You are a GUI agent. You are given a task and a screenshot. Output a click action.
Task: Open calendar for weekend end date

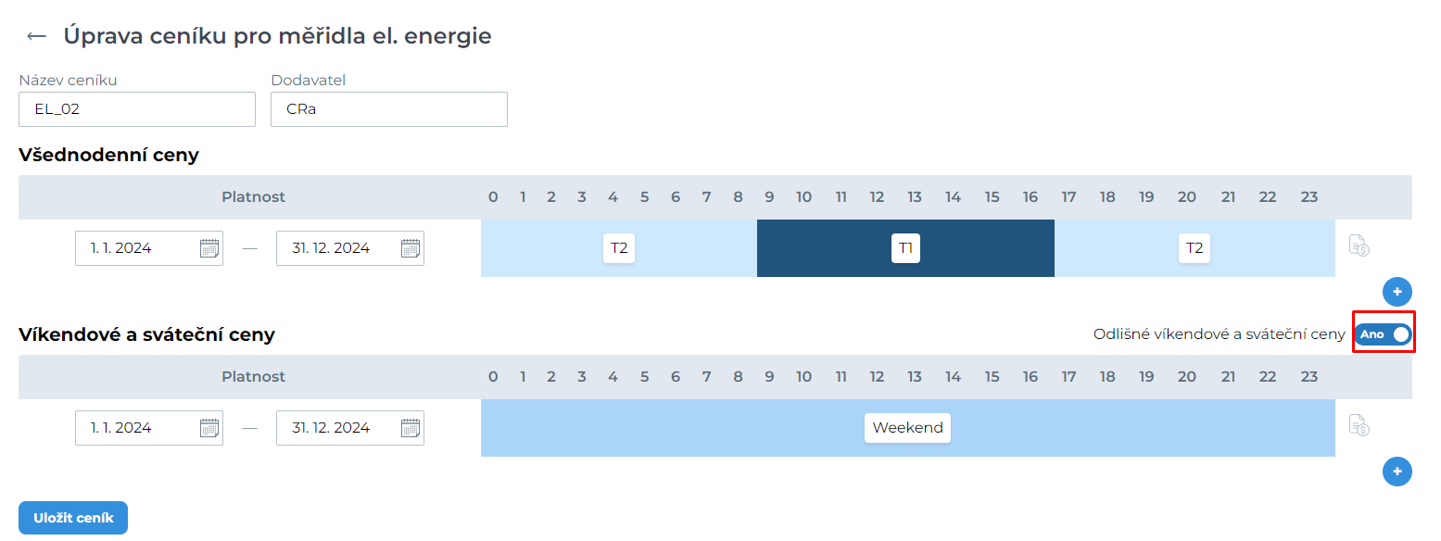(x=411, y=428)
